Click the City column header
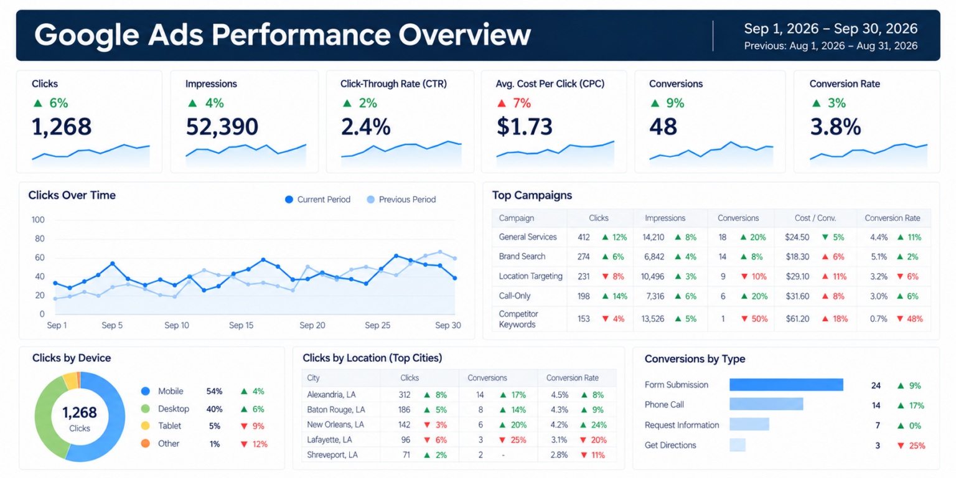The width and height of the screenshot is (956, 478). click(314, 378)
